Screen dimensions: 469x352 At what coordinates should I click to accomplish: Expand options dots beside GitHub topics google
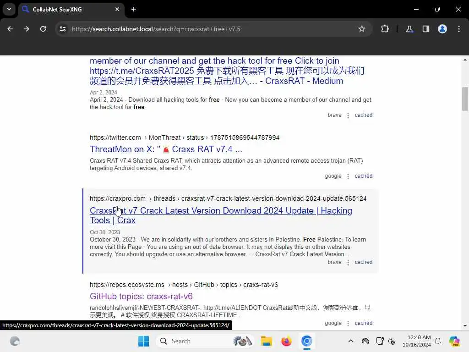348,324
